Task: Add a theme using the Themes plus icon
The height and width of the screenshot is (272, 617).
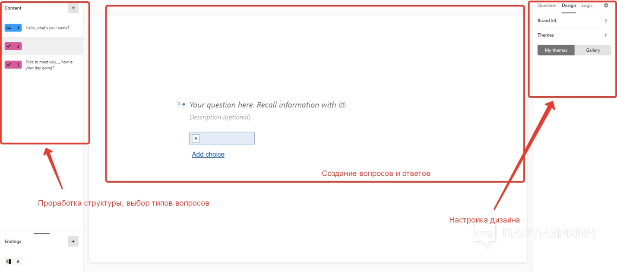Action: (x=606, y=35)
